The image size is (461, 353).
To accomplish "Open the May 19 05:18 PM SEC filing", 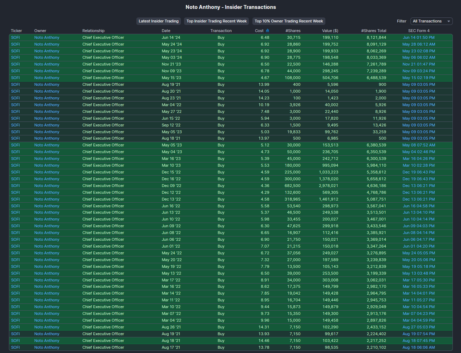I will [419, 266].
